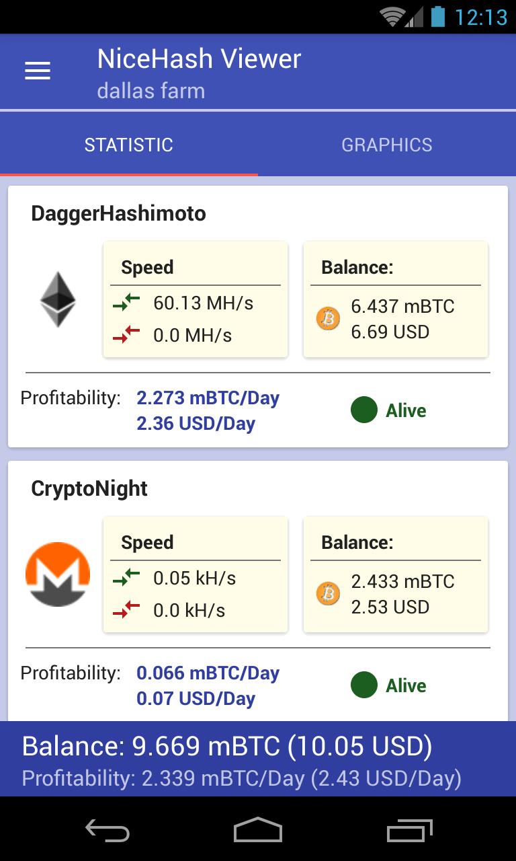
Task: Tap the Android home button
Action: (258, 830)
